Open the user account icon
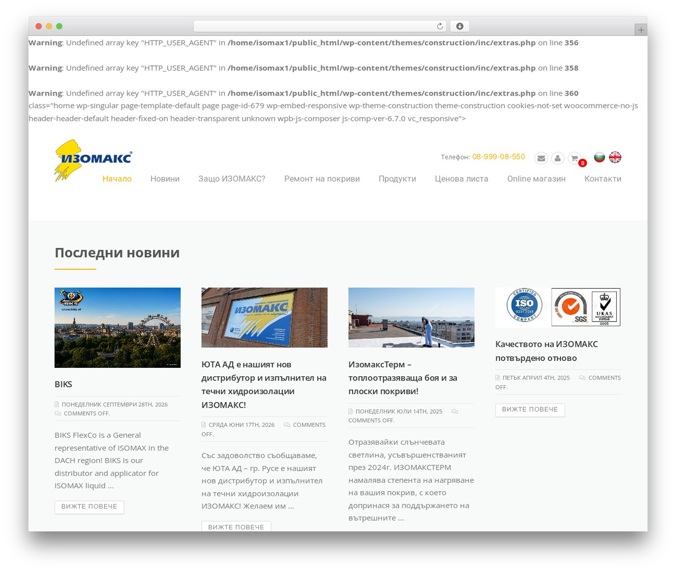This screenshot has height=572, width=676. [x=558, y=158]
